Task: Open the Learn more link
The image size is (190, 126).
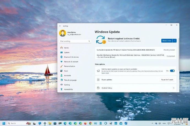Action: pyautogui.click(x=105, y=73)
